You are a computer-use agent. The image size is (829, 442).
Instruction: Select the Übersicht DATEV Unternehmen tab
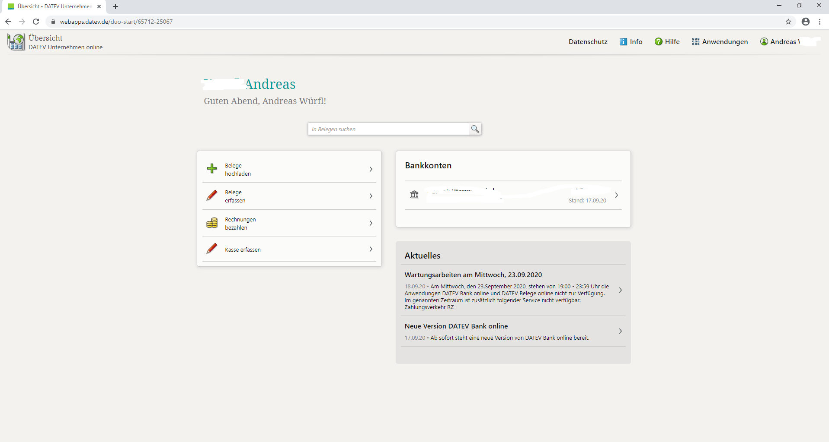tap(55, 6)
